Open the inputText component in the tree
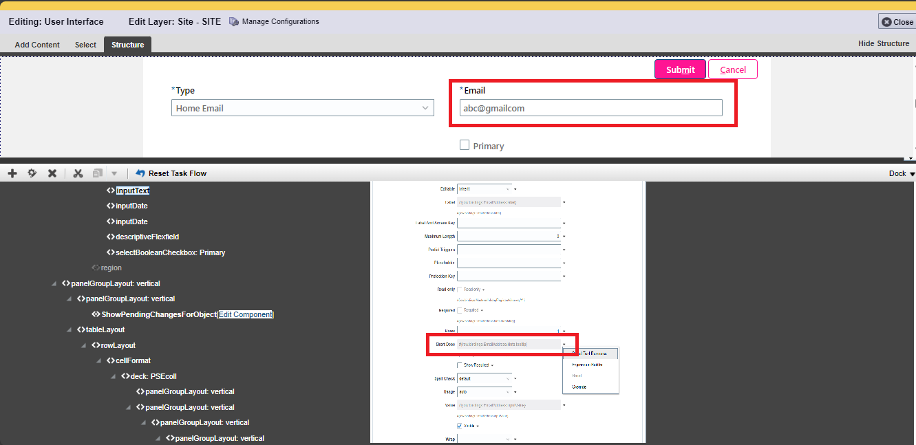916x445 pixels. pos(134,190)
